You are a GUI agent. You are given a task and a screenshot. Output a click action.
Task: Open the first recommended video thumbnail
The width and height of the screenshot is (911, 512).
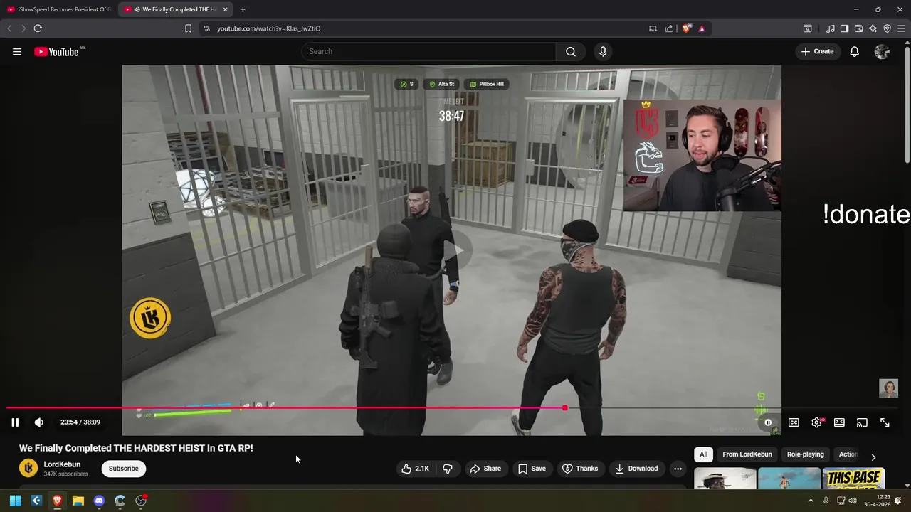tap(725, 479)
